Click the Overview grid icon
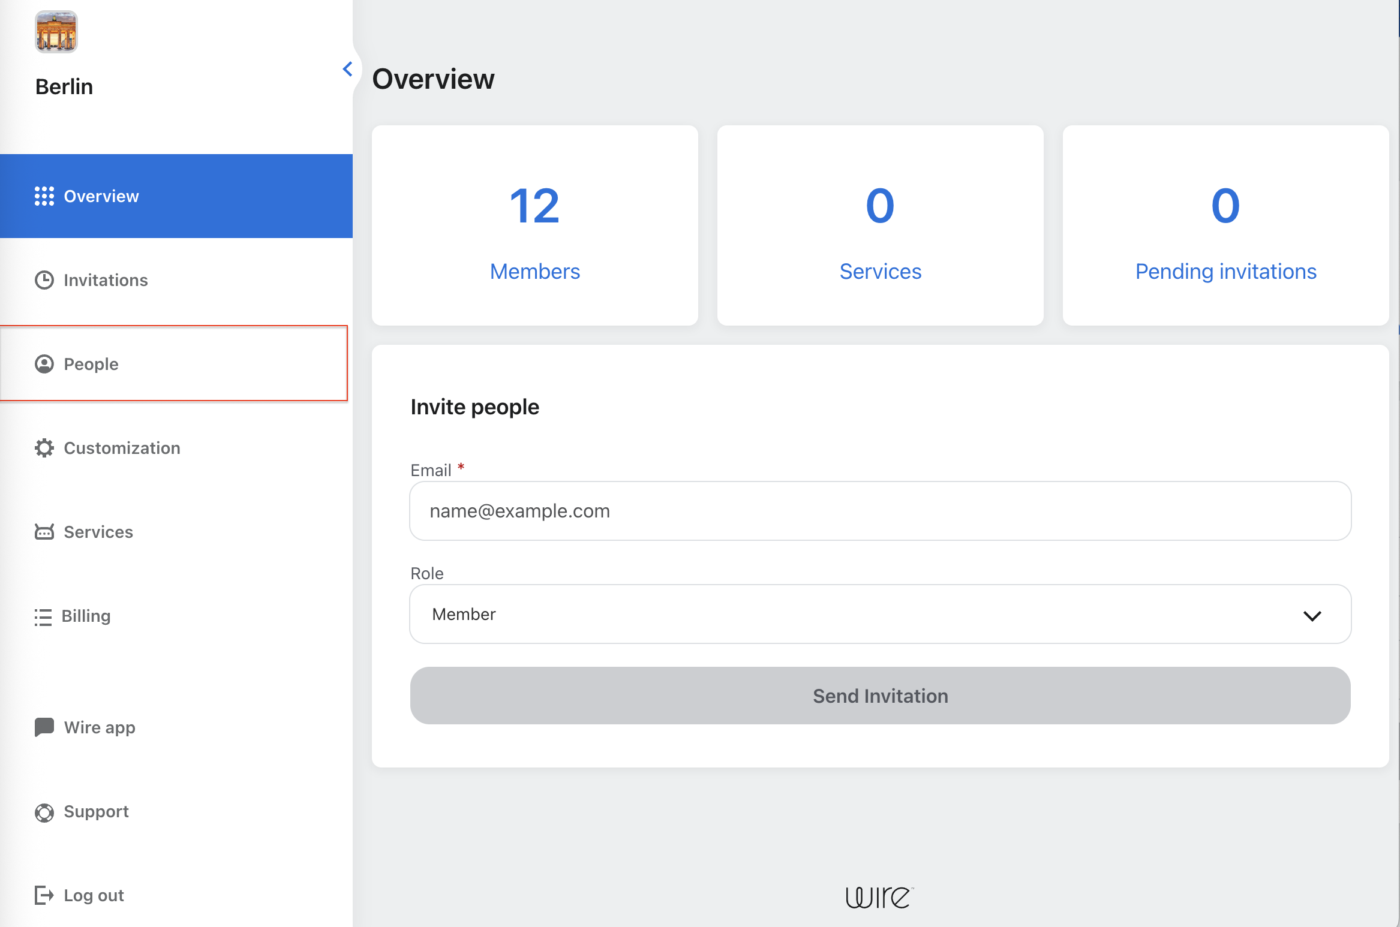Screen dimensions: 1400x927 [44, 196]
